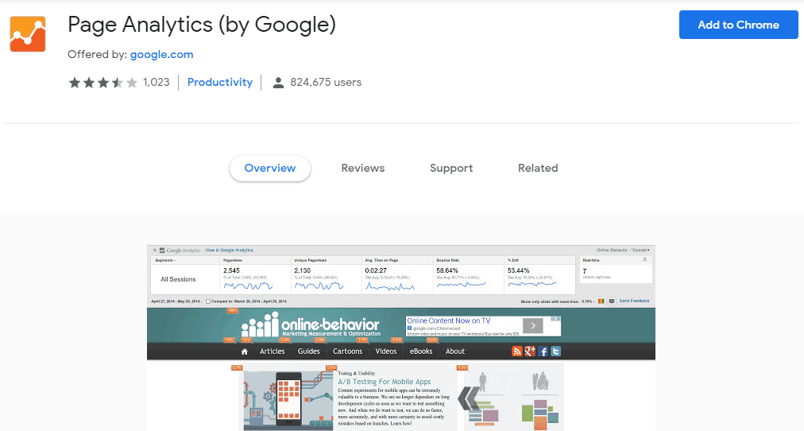Click the Google+ icon
804x431 pixels.
[530, 351]
